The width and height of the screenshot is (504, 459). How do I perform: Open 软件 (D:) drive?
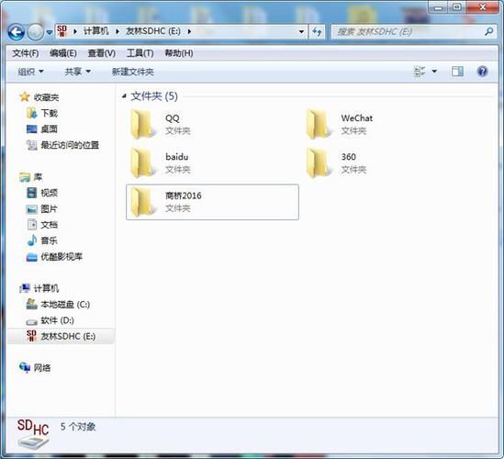point(57,320)
